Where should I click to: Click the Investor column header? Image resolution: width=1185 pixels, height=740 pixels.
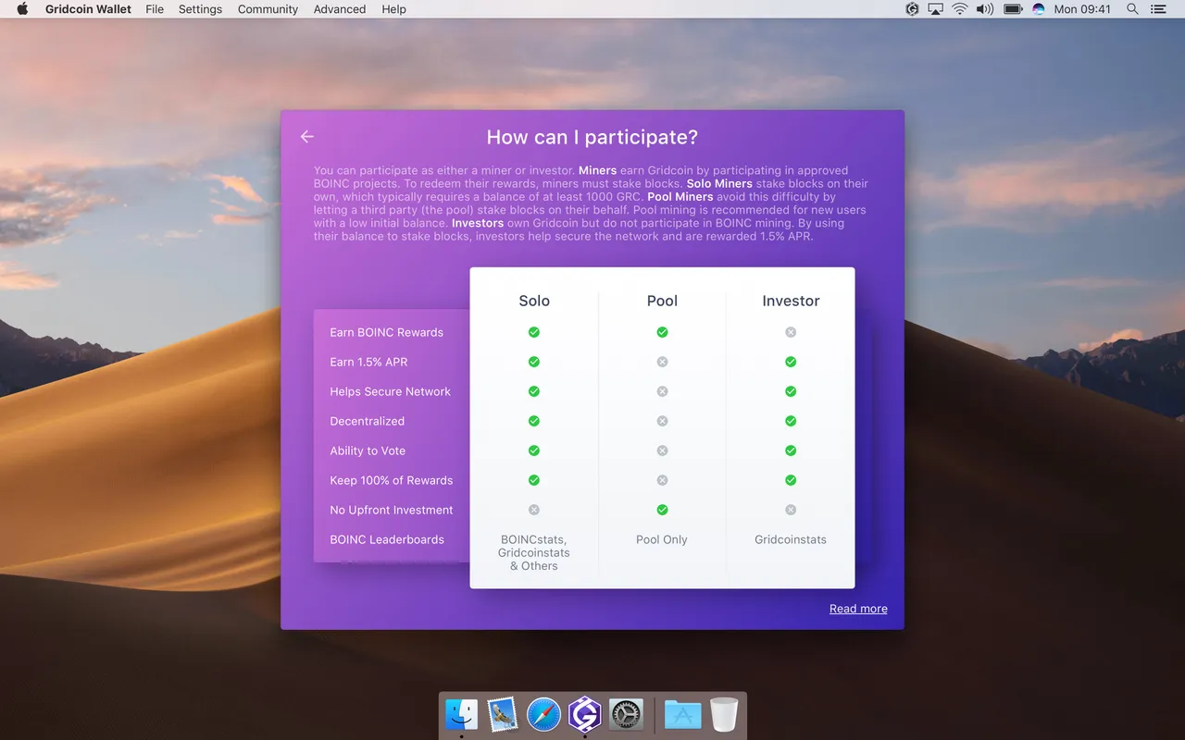coord(791,301)
